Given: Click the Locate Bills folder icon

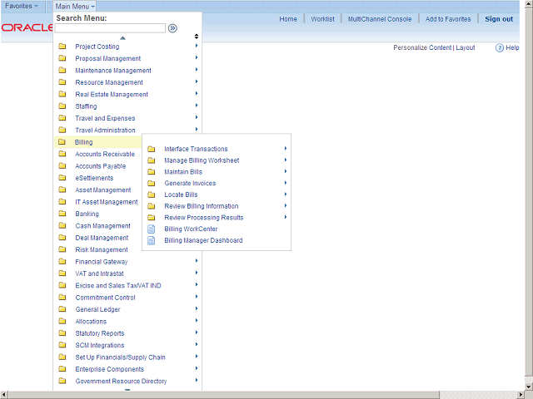Looking at the screenshot, I should (x=151, y=195).
